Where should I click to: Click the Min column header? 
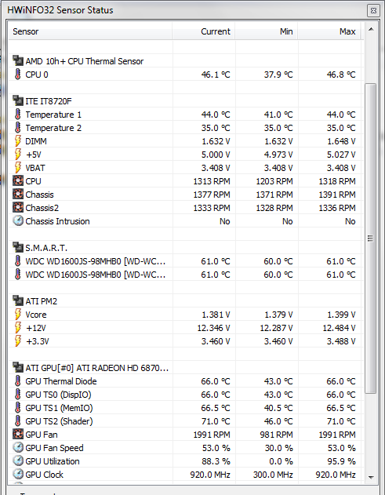pos(267,31)
